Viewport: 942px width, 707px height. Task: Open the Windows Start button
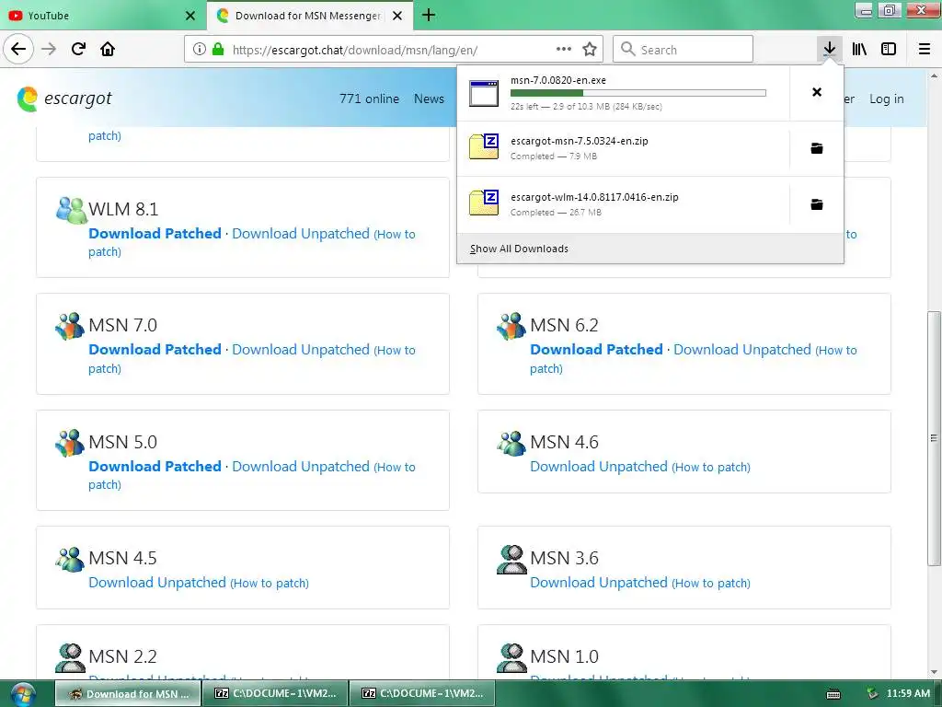point(22,694)
